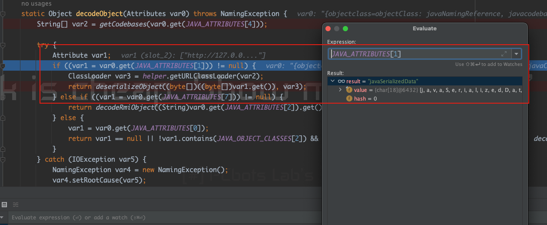547x225 pixels.
Task: Click the decodeObject method name
Action: 99,14
